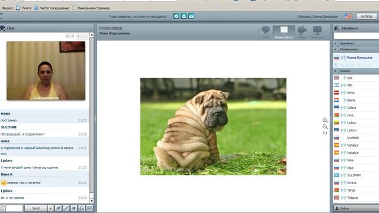Click the chat message input field
379x213 pixels.
pos(14,208)
